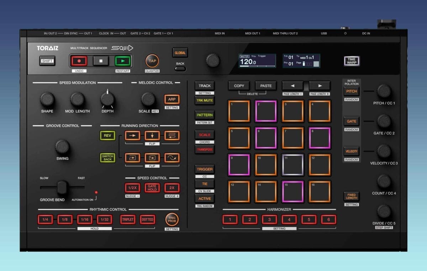The height and width of the screenshot is (271, 427).
Task: Select the PATTERN mode button
Action: coord(205,115)
